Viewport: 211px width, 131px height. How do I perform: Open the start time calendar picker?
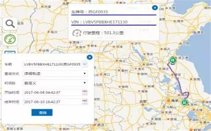coord(85,92)
